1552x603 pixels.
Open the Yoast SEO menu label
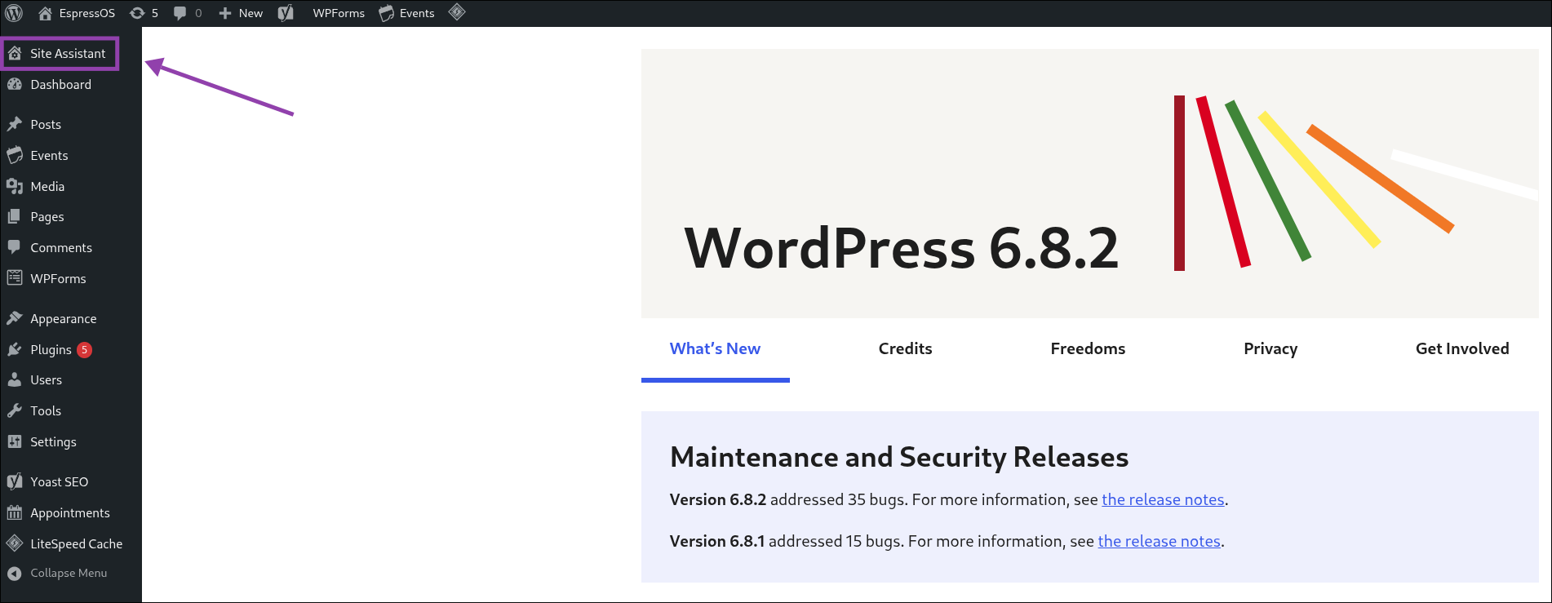coord(60,481)
